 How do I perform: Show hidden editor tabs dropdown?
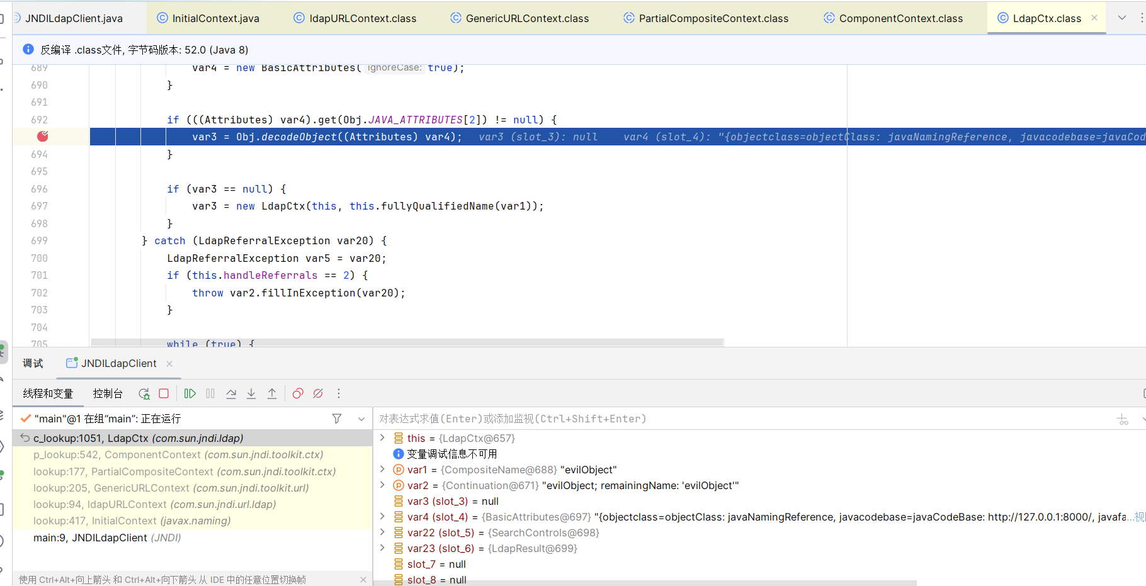pyautogui.click(x=1121, y=18)
